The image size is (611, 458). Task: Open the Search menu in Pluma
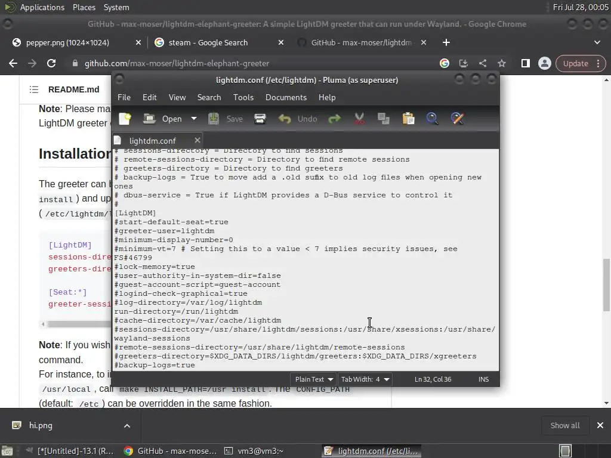[209, 97]
